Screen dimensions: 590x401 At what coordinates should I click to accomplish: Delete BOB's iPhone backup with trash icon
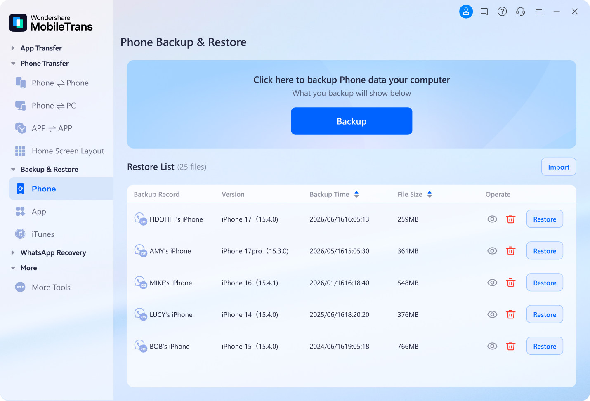tap(511, 346)
